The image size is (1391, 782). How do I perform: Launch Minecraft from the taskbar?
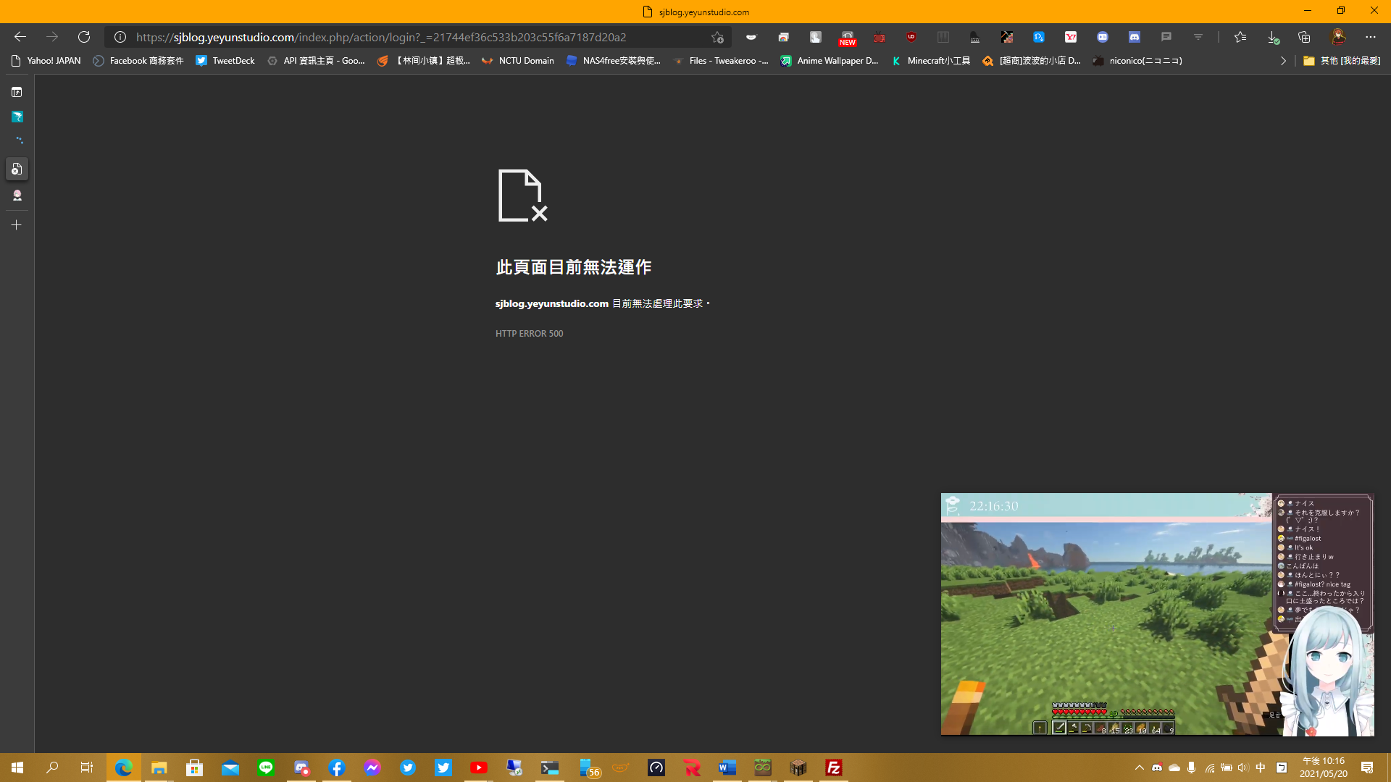pyautogui.click(x=798, y=768)
